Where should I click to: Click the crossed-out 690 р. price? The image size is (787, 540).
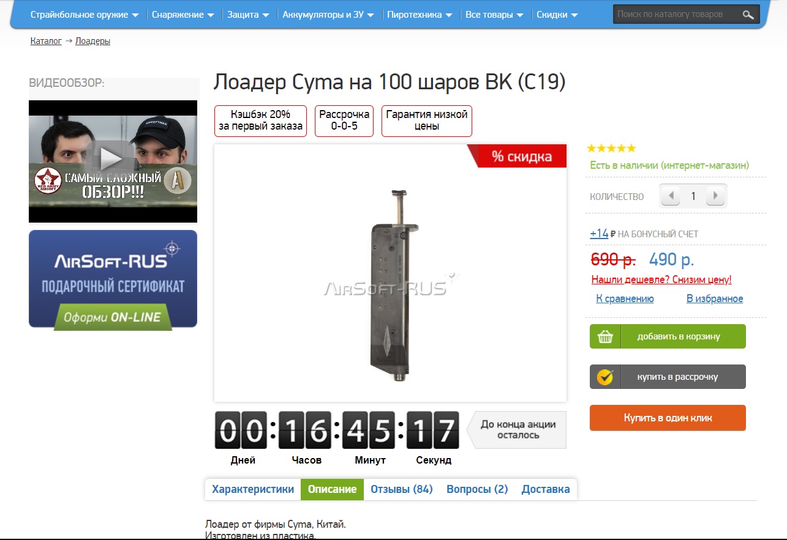coord(613,259)
